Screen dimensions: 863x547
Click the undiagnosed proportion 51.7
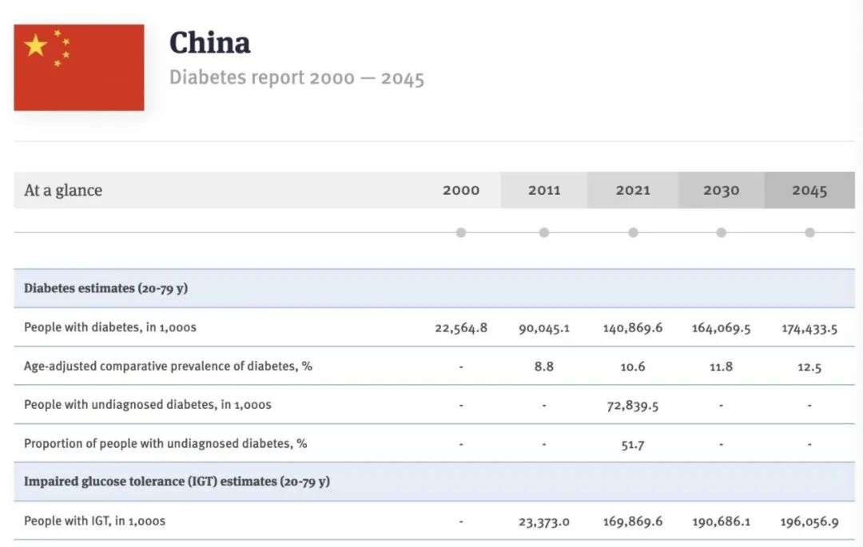[633, 444]
